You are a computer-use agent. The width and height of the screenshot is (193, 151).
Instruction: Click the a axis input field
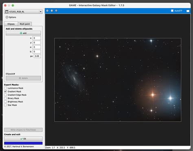37,47
